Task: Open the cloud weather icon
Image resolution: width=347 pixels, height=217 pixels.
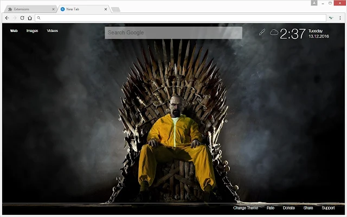Action: coord(274,33)
